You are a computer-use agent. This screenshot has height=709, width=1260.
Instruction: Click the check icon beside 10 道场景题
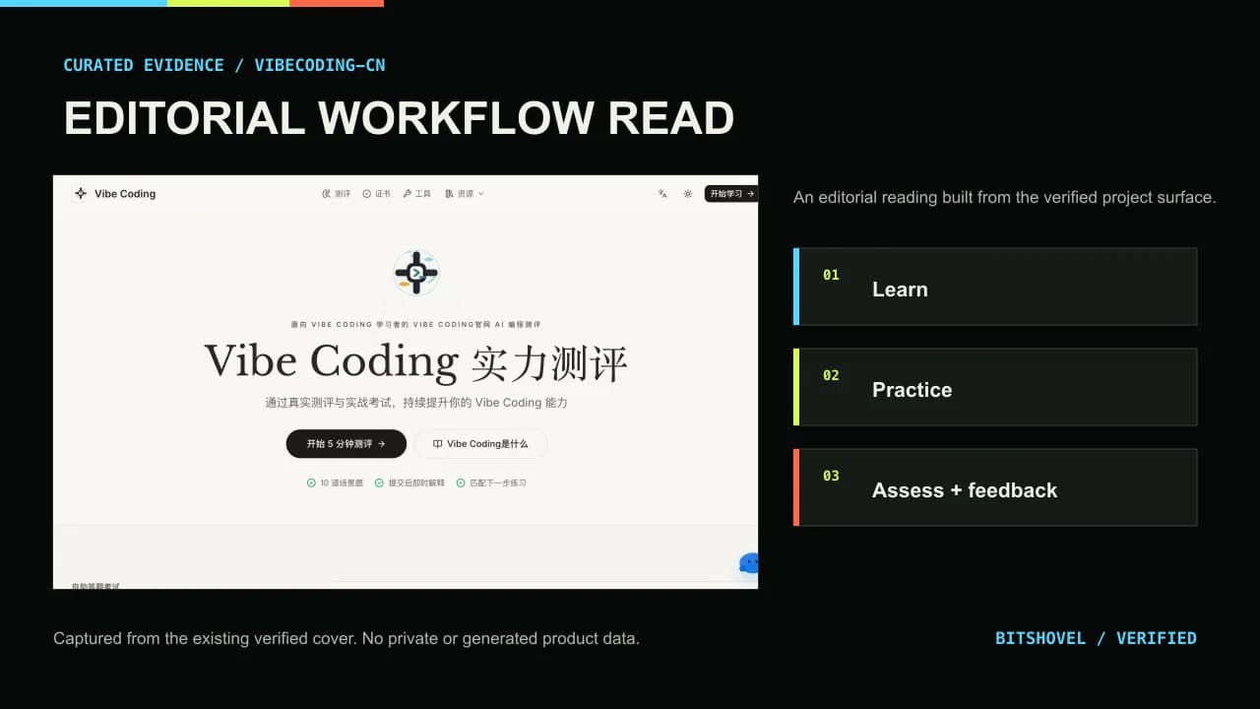pyautogui.click(x=311, y=483)
